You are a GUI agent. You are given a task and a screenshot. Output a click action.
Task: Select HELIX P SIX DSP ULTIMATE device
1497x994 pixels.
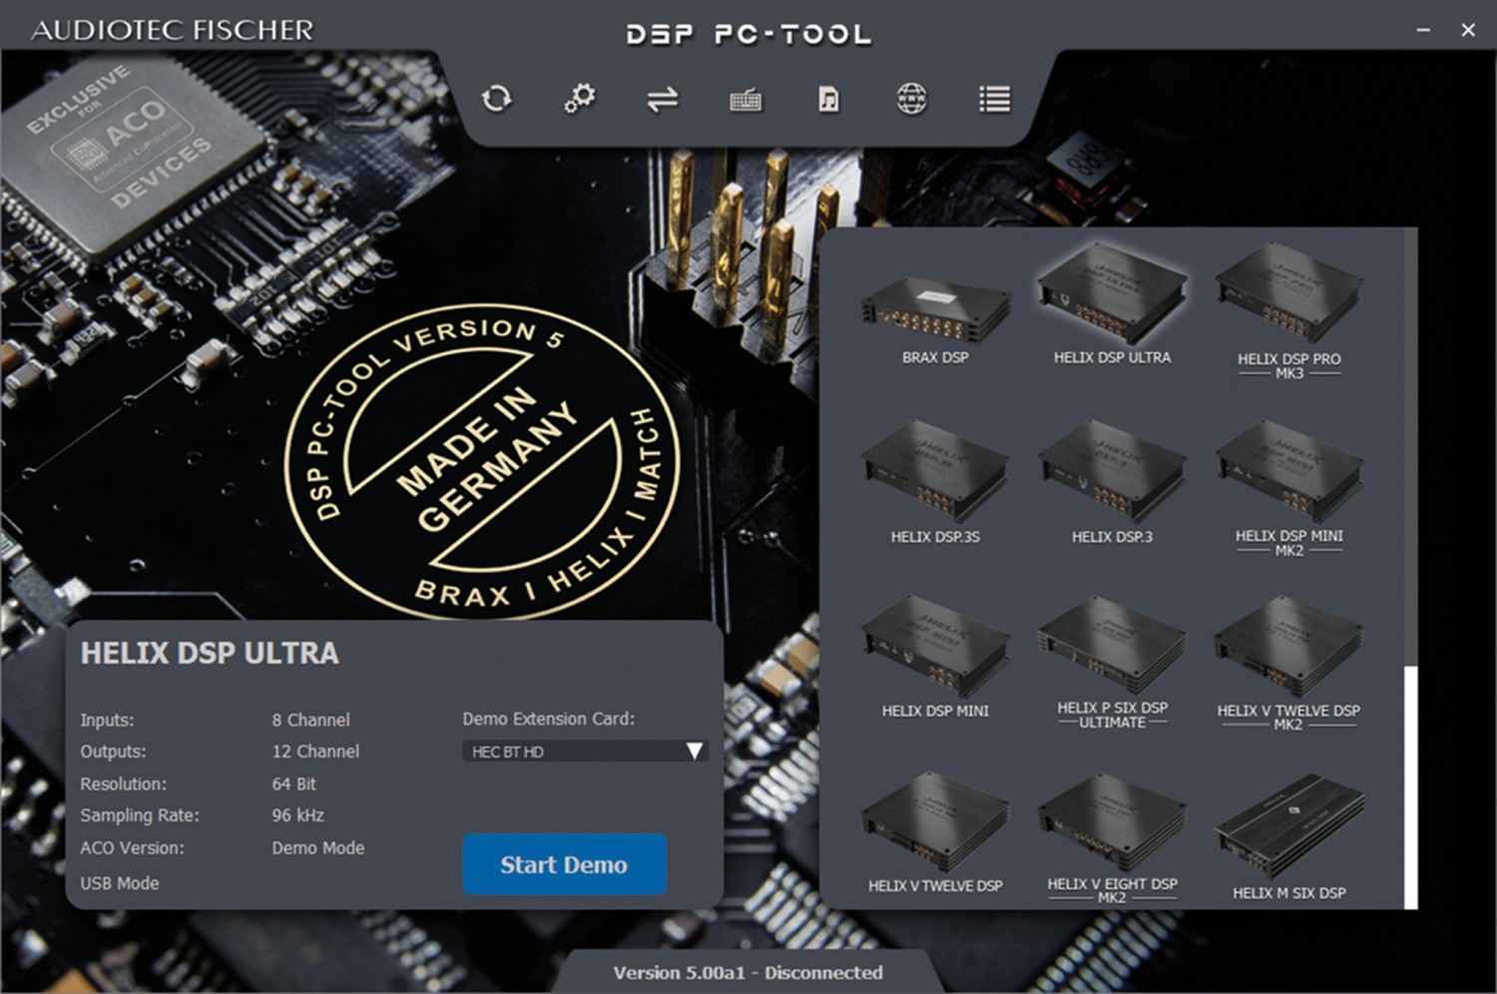point(1112,664)
